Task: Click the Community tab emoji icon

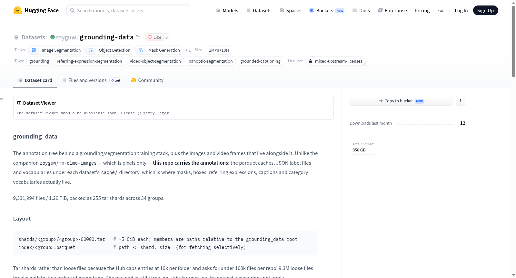Action: (134, 80)
